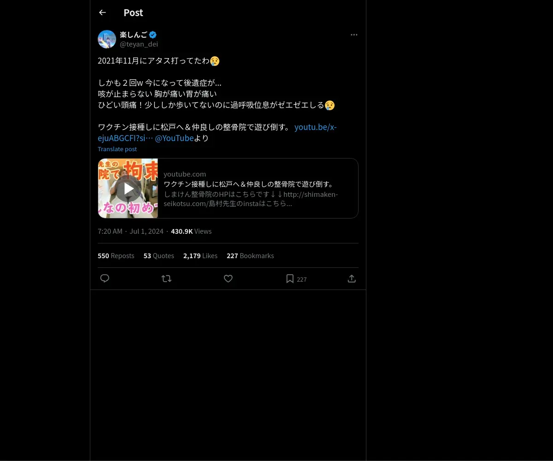Open the youtube.com card title text

pyautogui.click(x=249, y=184)
